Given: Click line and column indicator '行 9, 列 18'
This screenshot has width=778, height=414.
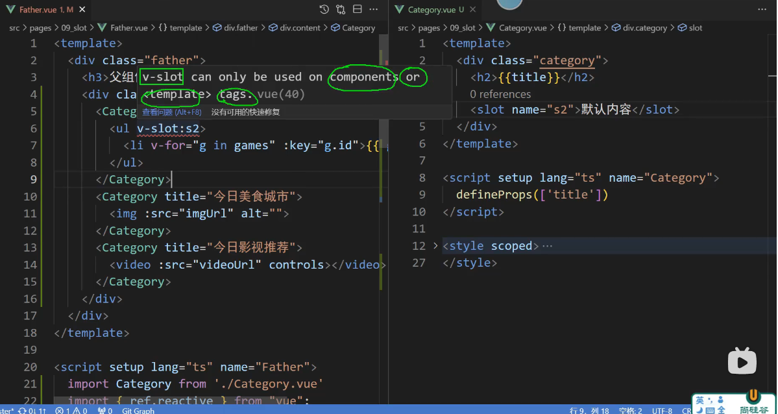Looking at the screenshot, I should tap(590, 410).
